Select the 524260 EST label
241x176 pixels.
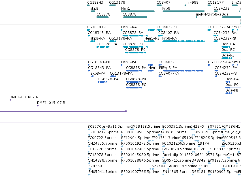[x=95, y=166]
